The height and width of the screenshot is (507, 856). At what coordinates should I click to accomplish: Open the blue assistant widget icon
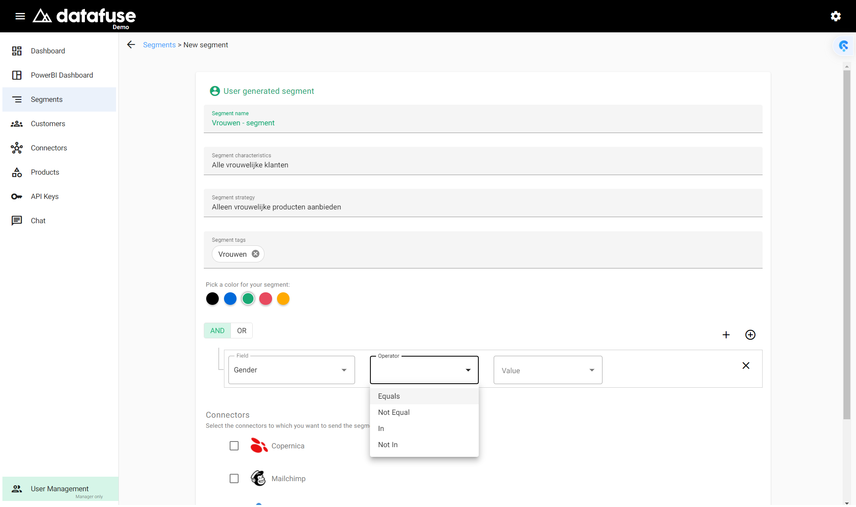point(843,46)
